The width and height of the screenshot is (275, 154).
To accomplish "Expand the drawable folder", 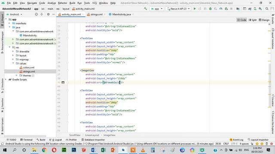I will [13, 51].
